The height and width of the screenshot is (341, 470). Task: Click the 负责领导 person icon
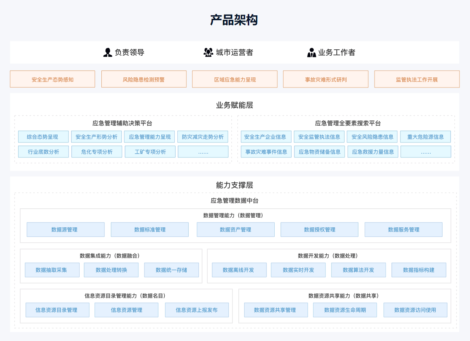point(108,52)
